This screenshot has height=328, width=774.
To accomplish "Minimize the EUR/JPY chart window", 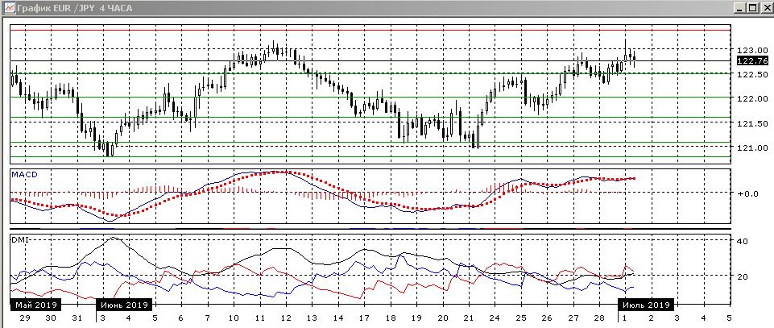I will coord(739,7).
